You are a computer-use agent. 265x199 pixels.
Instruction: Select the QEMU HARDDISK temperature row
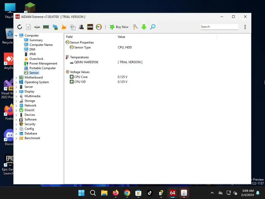(x=140, y=62)
